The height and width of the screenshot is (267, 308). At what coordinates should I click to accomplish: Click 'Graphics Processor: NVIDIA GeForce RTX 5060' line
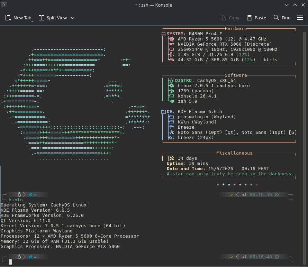(60, 247)
